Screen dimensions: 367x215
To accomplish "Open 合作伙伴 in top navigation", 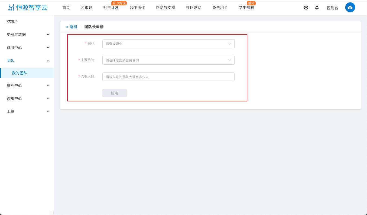I will 137,8.
